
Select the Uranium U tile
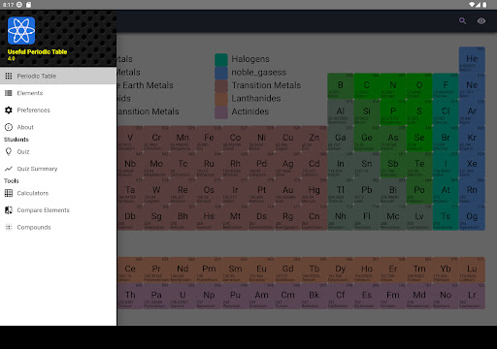pyautogui.click(x=182, y=297)
